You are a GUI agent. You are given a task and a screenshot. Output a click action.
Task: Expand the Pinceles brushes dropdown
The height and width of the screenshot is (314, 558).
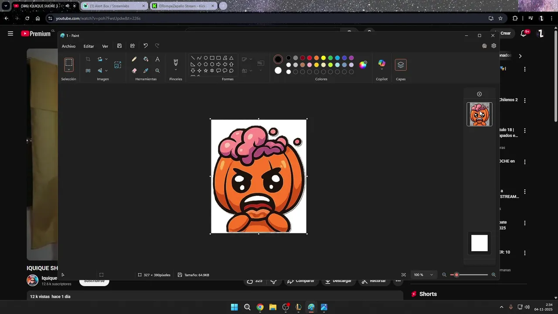(x=176, y=70)
